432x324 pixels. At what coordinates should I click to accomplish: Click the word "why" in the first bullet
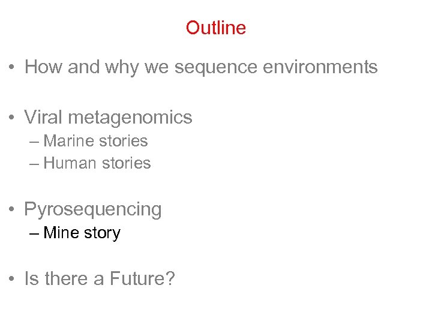pos(122,68)
